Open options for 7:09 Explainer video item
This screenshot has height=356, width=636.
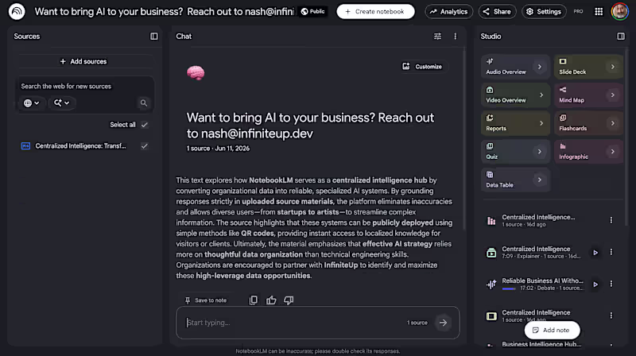[611, 252]
